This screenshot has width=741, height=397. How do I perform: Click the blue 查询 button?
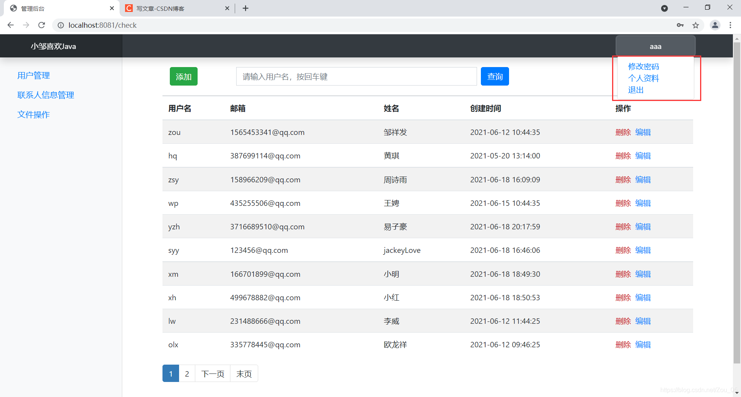495,76
